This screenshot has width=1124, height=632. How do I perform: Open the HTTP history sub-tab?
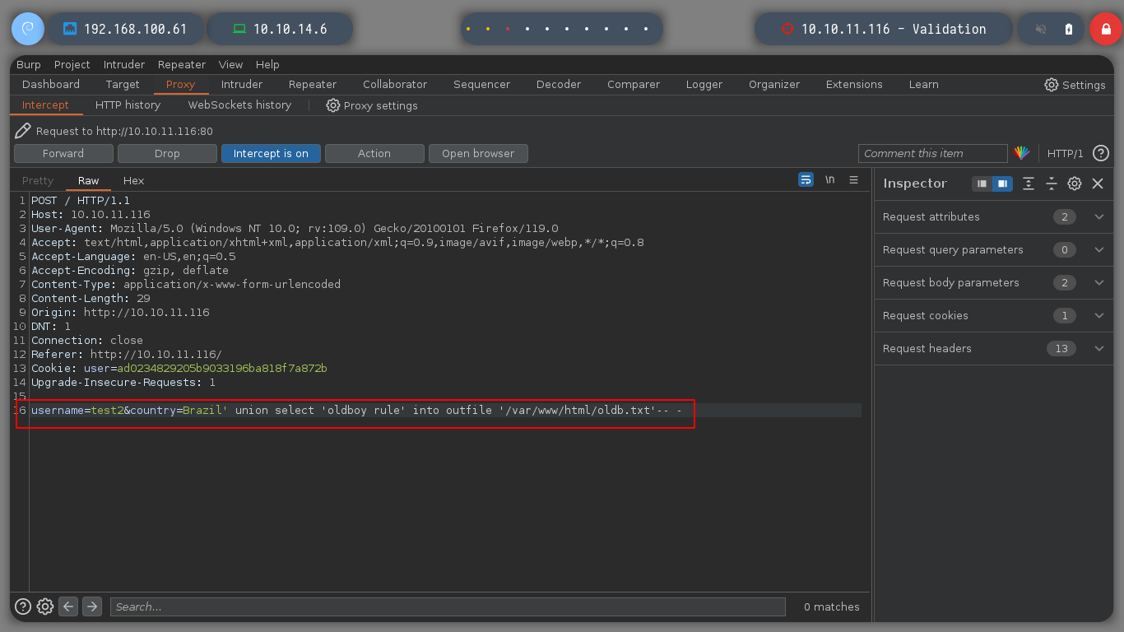tap(128, 105)
